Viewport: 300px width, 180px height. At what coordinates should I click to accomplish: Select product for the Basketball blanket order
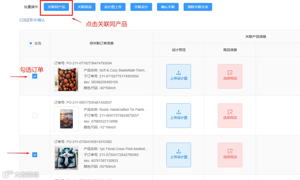coord(230,76)
